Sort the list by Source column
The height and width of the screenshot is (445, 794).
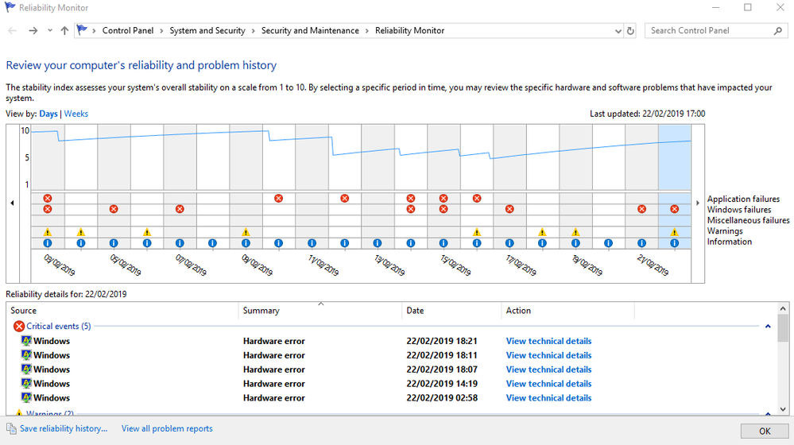point(122,311)
